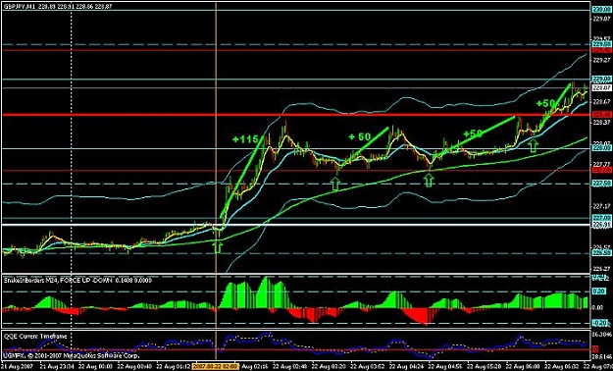Click the 226.50 cyan level label

point(601,253)
